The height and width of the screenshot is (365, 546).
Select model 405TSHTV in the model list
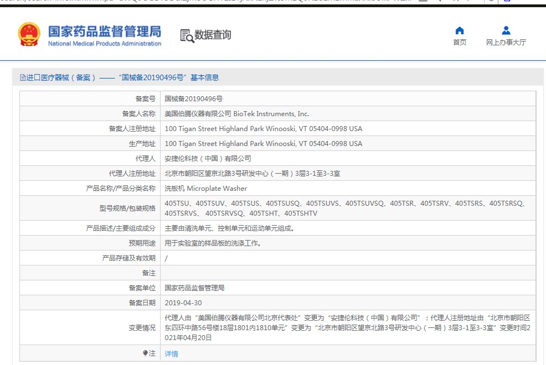click(301, 213)
